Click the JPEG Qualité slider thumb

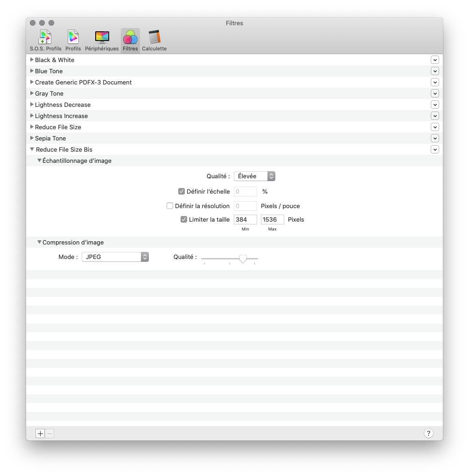(243, 258)
